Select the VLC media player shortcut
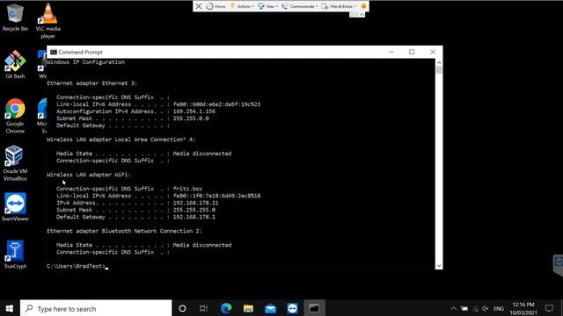Image resolution: width=563 pixels, height=316 pixels. tap(48, 20)
